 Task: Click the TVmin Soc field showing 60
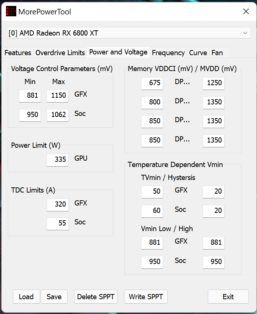[152, 211]
